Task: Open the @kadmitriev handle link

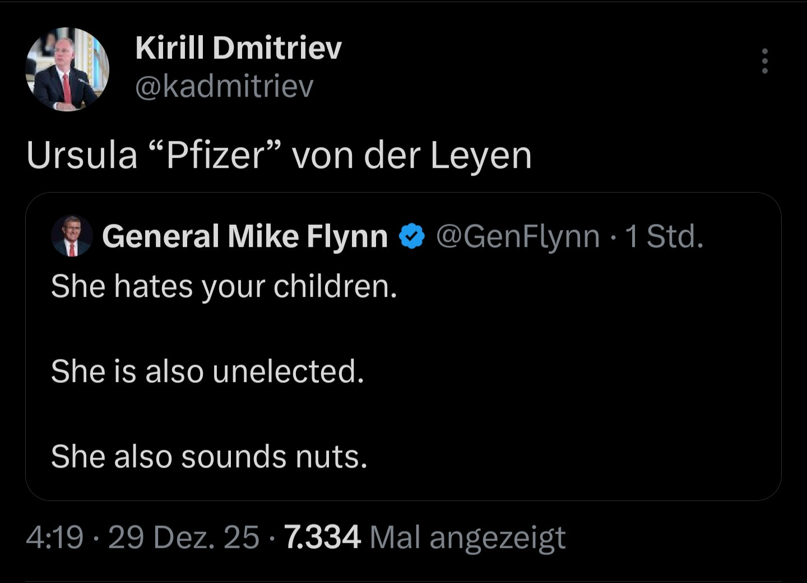Action: [x=224, y=86]
